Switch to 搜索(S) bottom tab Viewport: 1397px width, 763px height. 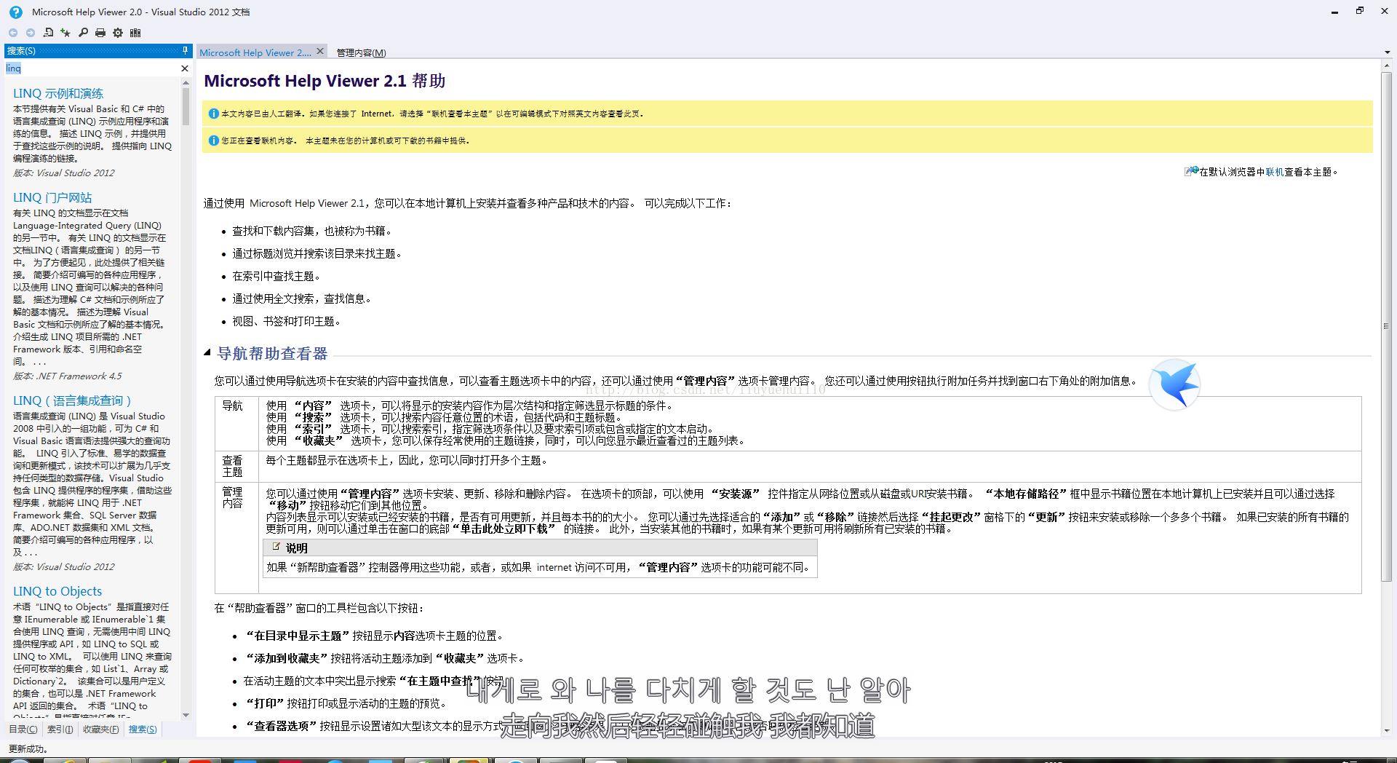pos(143,729)
